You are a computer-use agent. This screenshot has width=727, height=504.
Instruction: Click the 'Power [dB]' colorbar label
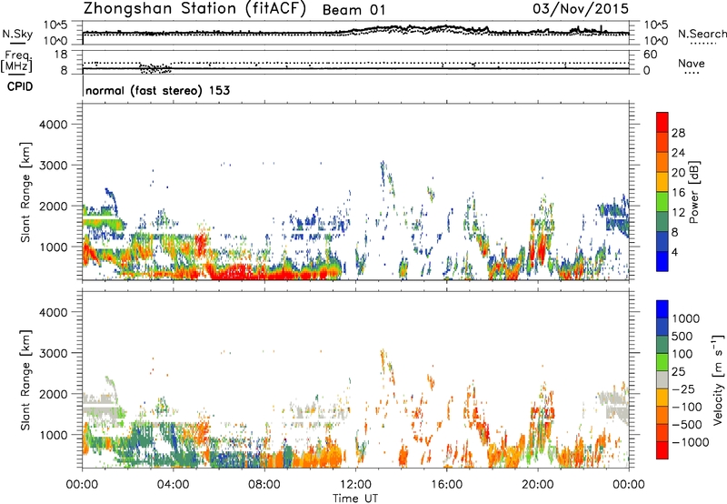[693, 192]
